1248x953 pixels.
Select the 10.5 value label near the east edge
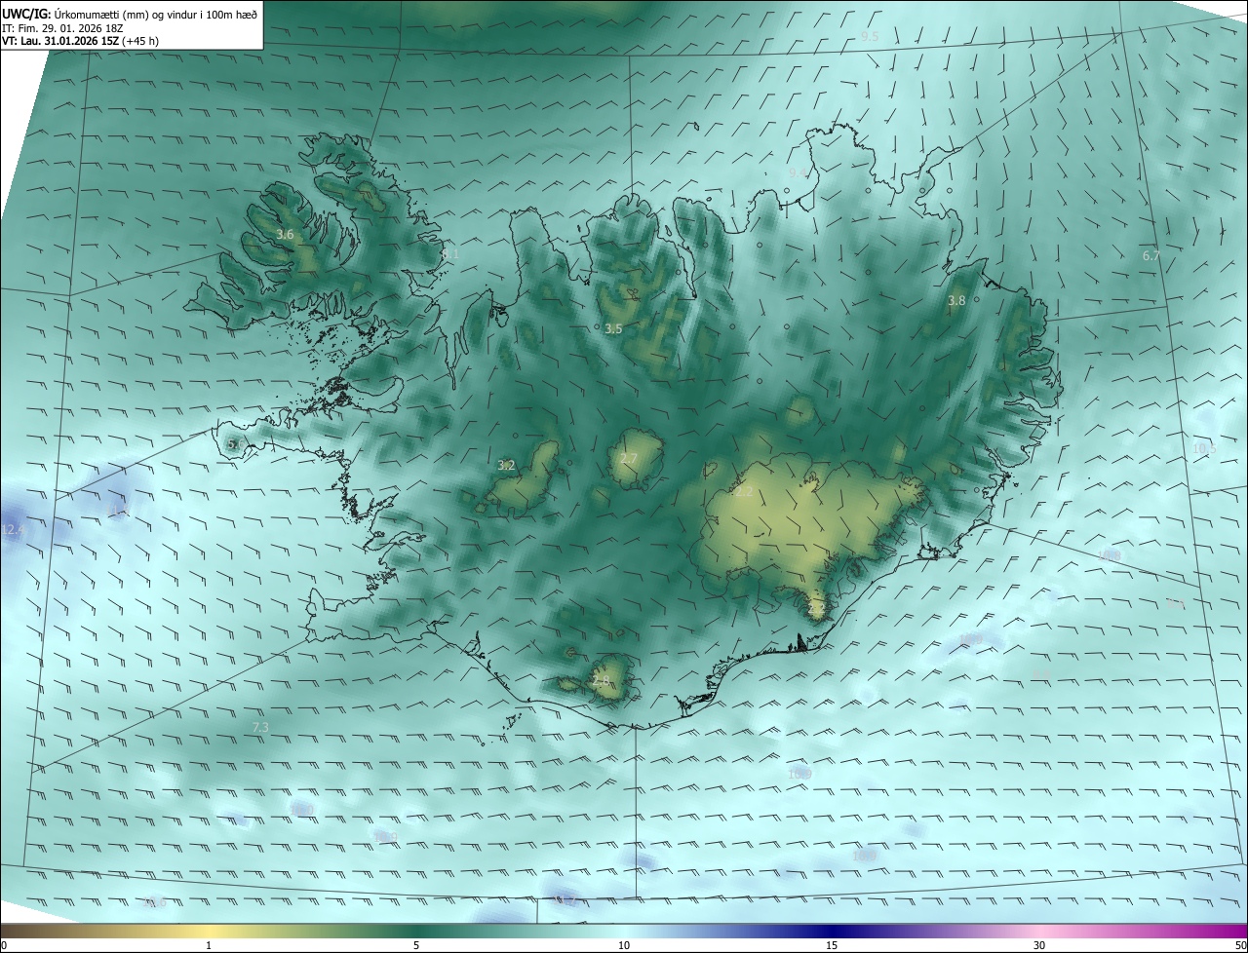[1205, 449]
